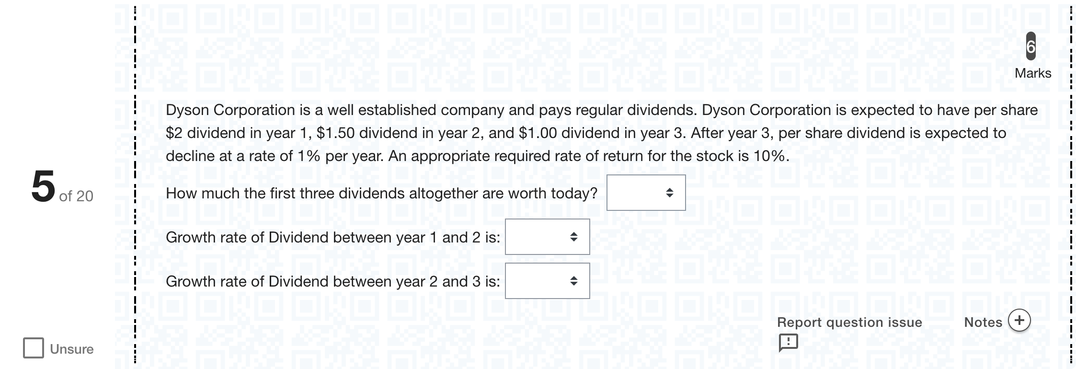Click the Report question issue link
Screen dimensions: 1076x369
pyautogui.click(x=849, y=322)
